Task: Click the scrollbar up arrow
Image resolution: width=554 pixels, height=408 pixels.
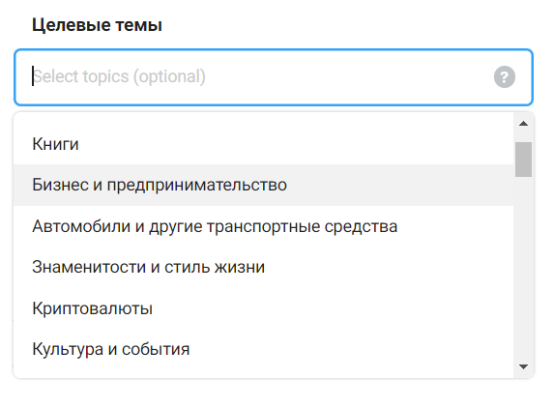Action: click(523, 124)
